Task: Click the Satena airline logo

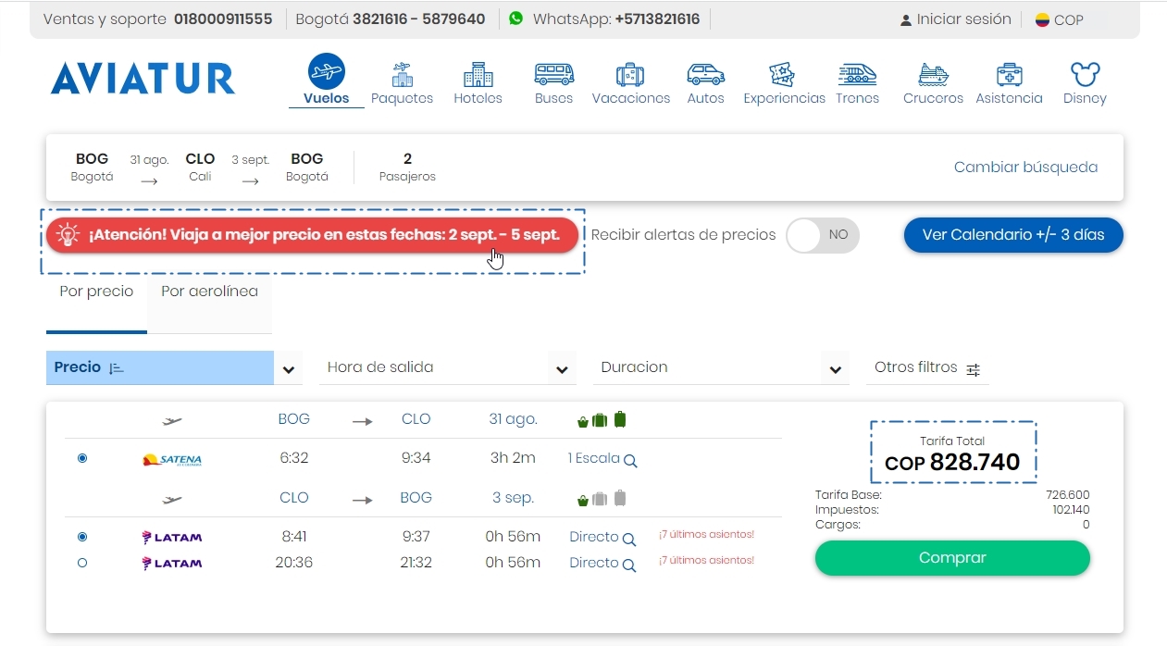Action: tap(172, 459)
